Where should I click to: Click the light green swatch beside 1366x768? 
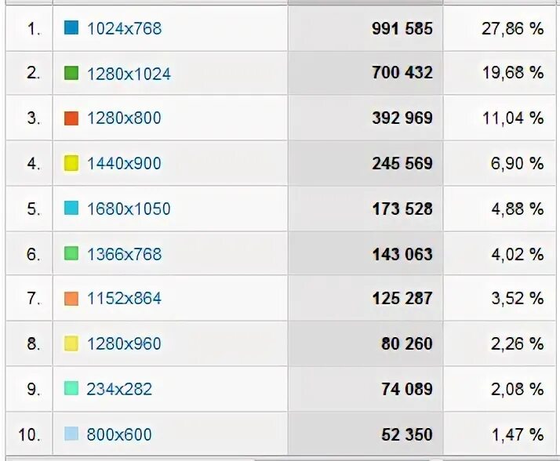tap(71, 253)
